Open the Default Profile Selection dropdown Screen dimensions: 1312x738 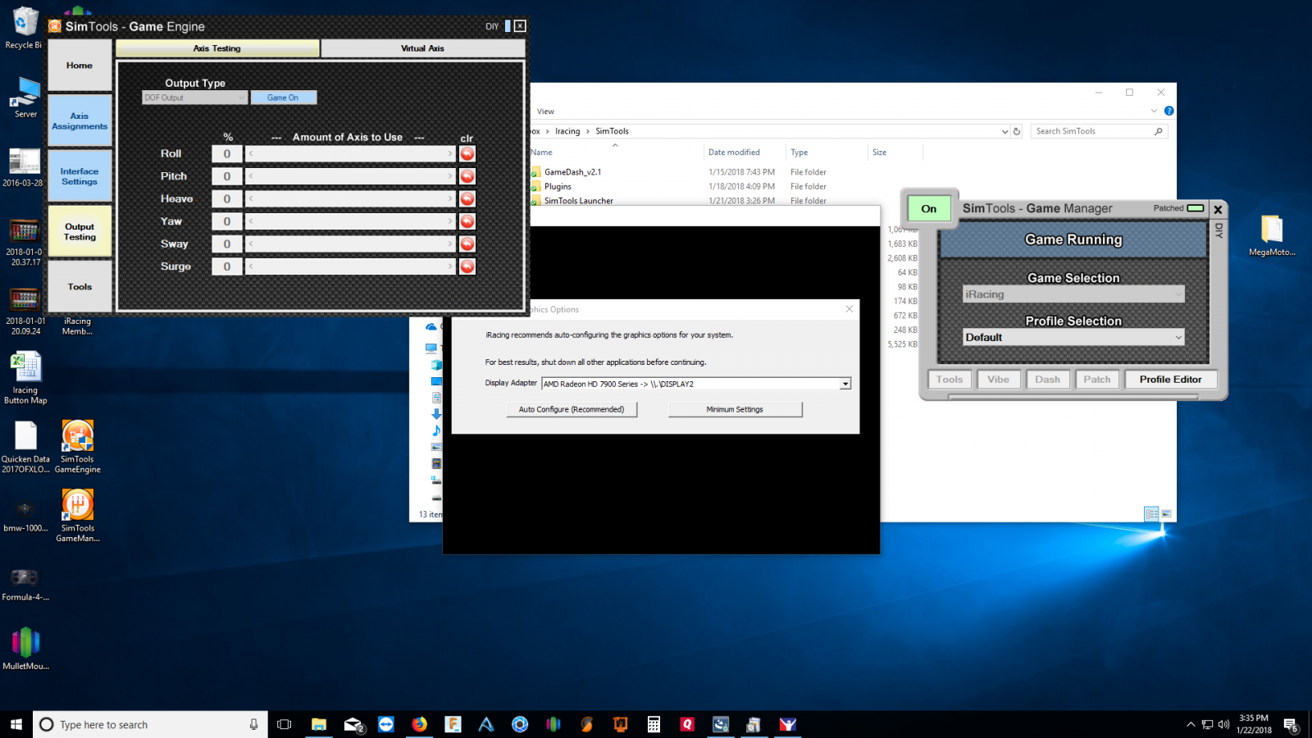(x=1073, y=337)
